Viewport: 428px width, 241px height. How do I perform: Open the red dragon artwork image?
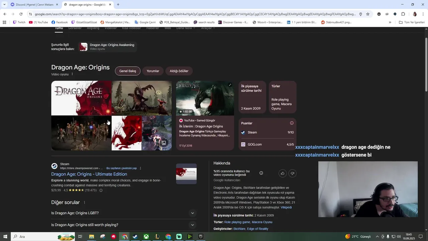(x=126, y=133)
